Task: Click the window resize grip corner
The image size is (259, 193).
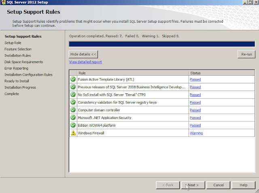Action: pyautogui.click(x=257, y=191)
